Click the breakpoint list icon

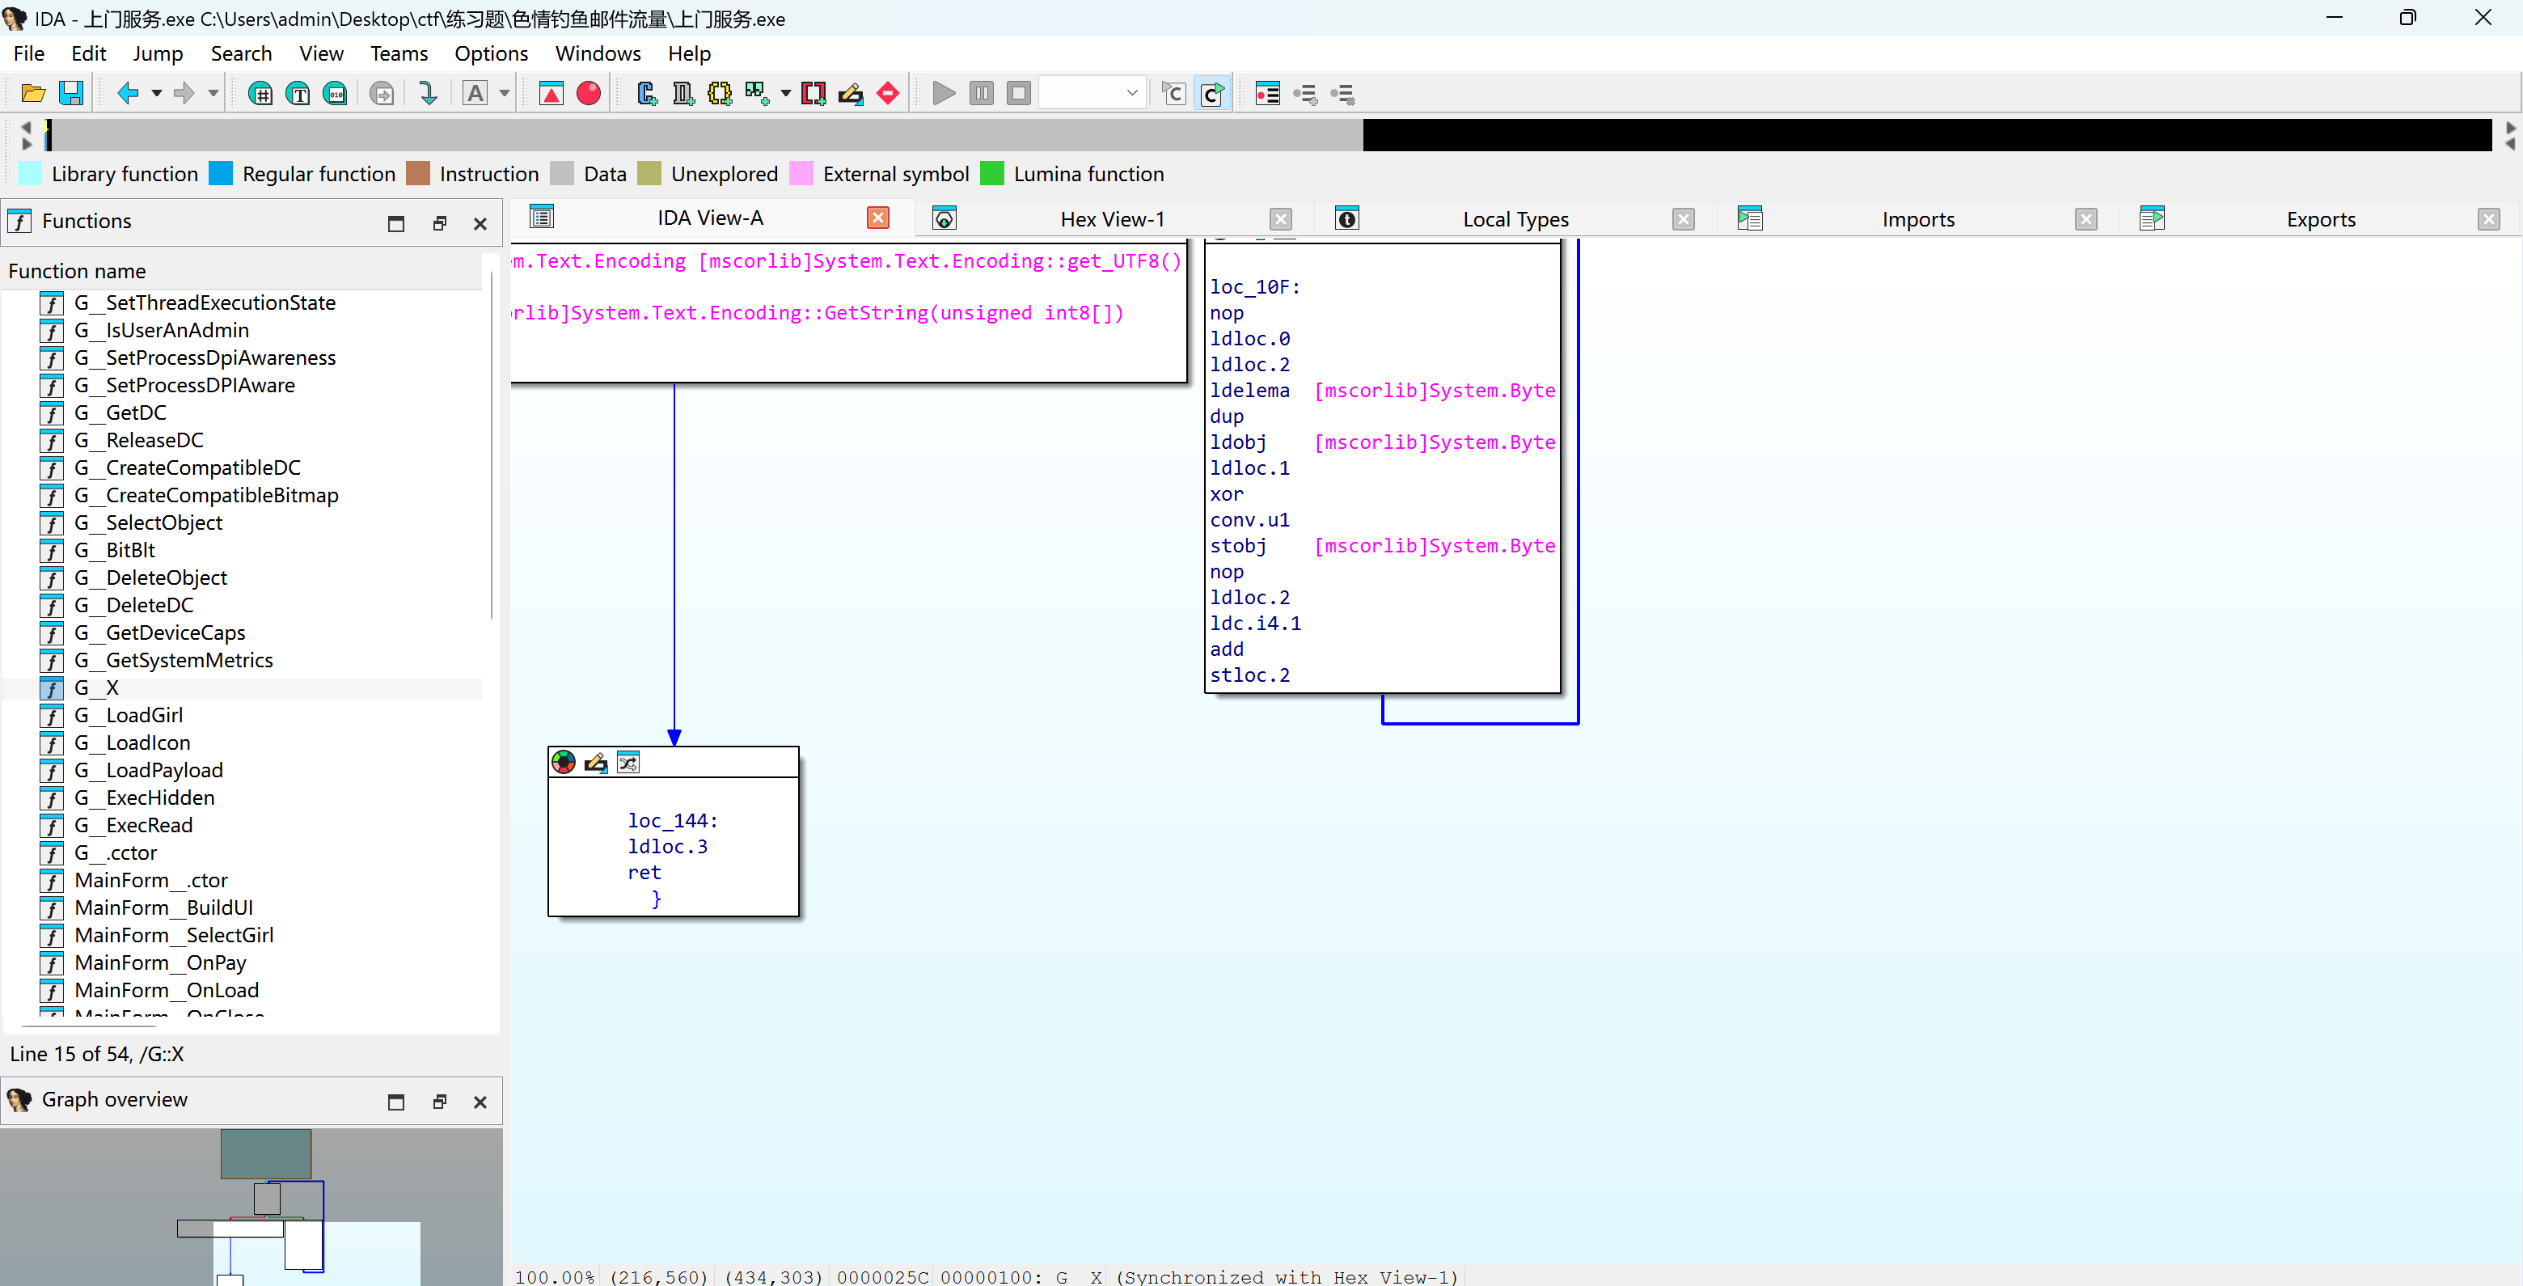[x=1267, y=94]
